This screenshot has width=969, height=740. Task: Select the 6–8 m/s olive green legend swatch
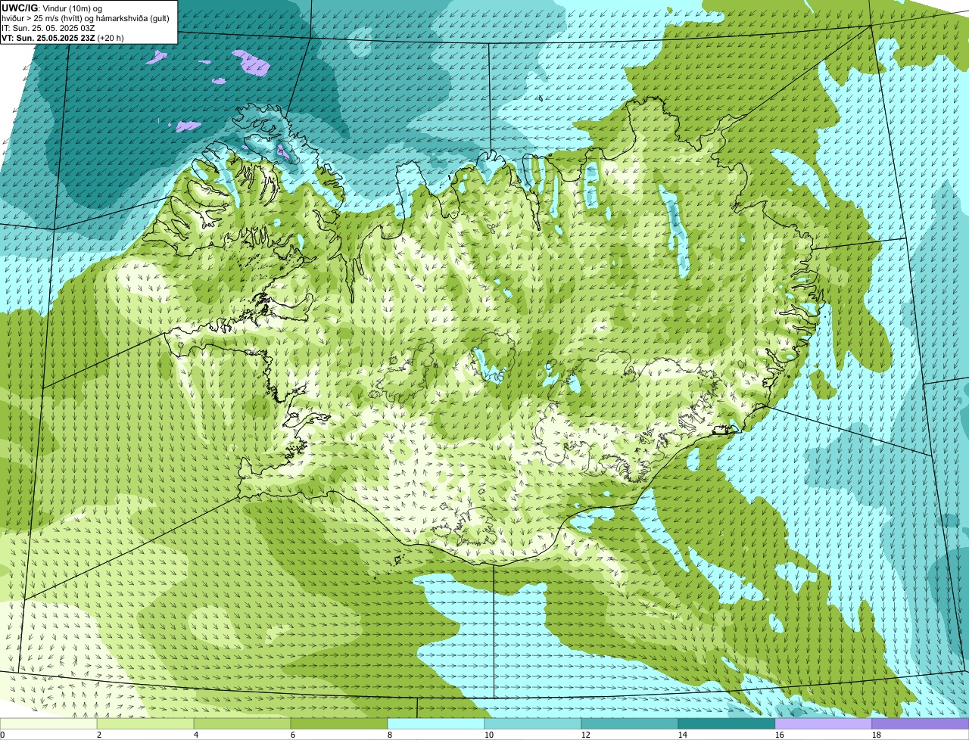[339, 723]
